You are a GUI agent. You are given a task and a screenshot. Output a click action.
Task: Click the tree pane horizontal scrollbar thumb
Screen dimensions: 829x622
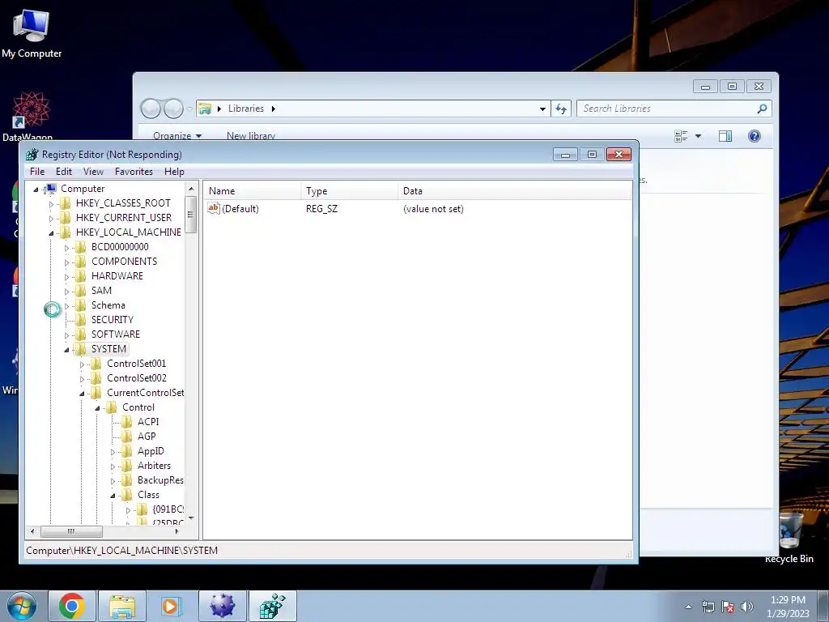pyautogui.click(x=71, y=531)
